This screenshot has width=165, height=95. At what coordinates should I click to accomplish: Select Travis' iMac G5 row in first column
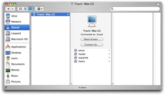(x=51, y=14)
